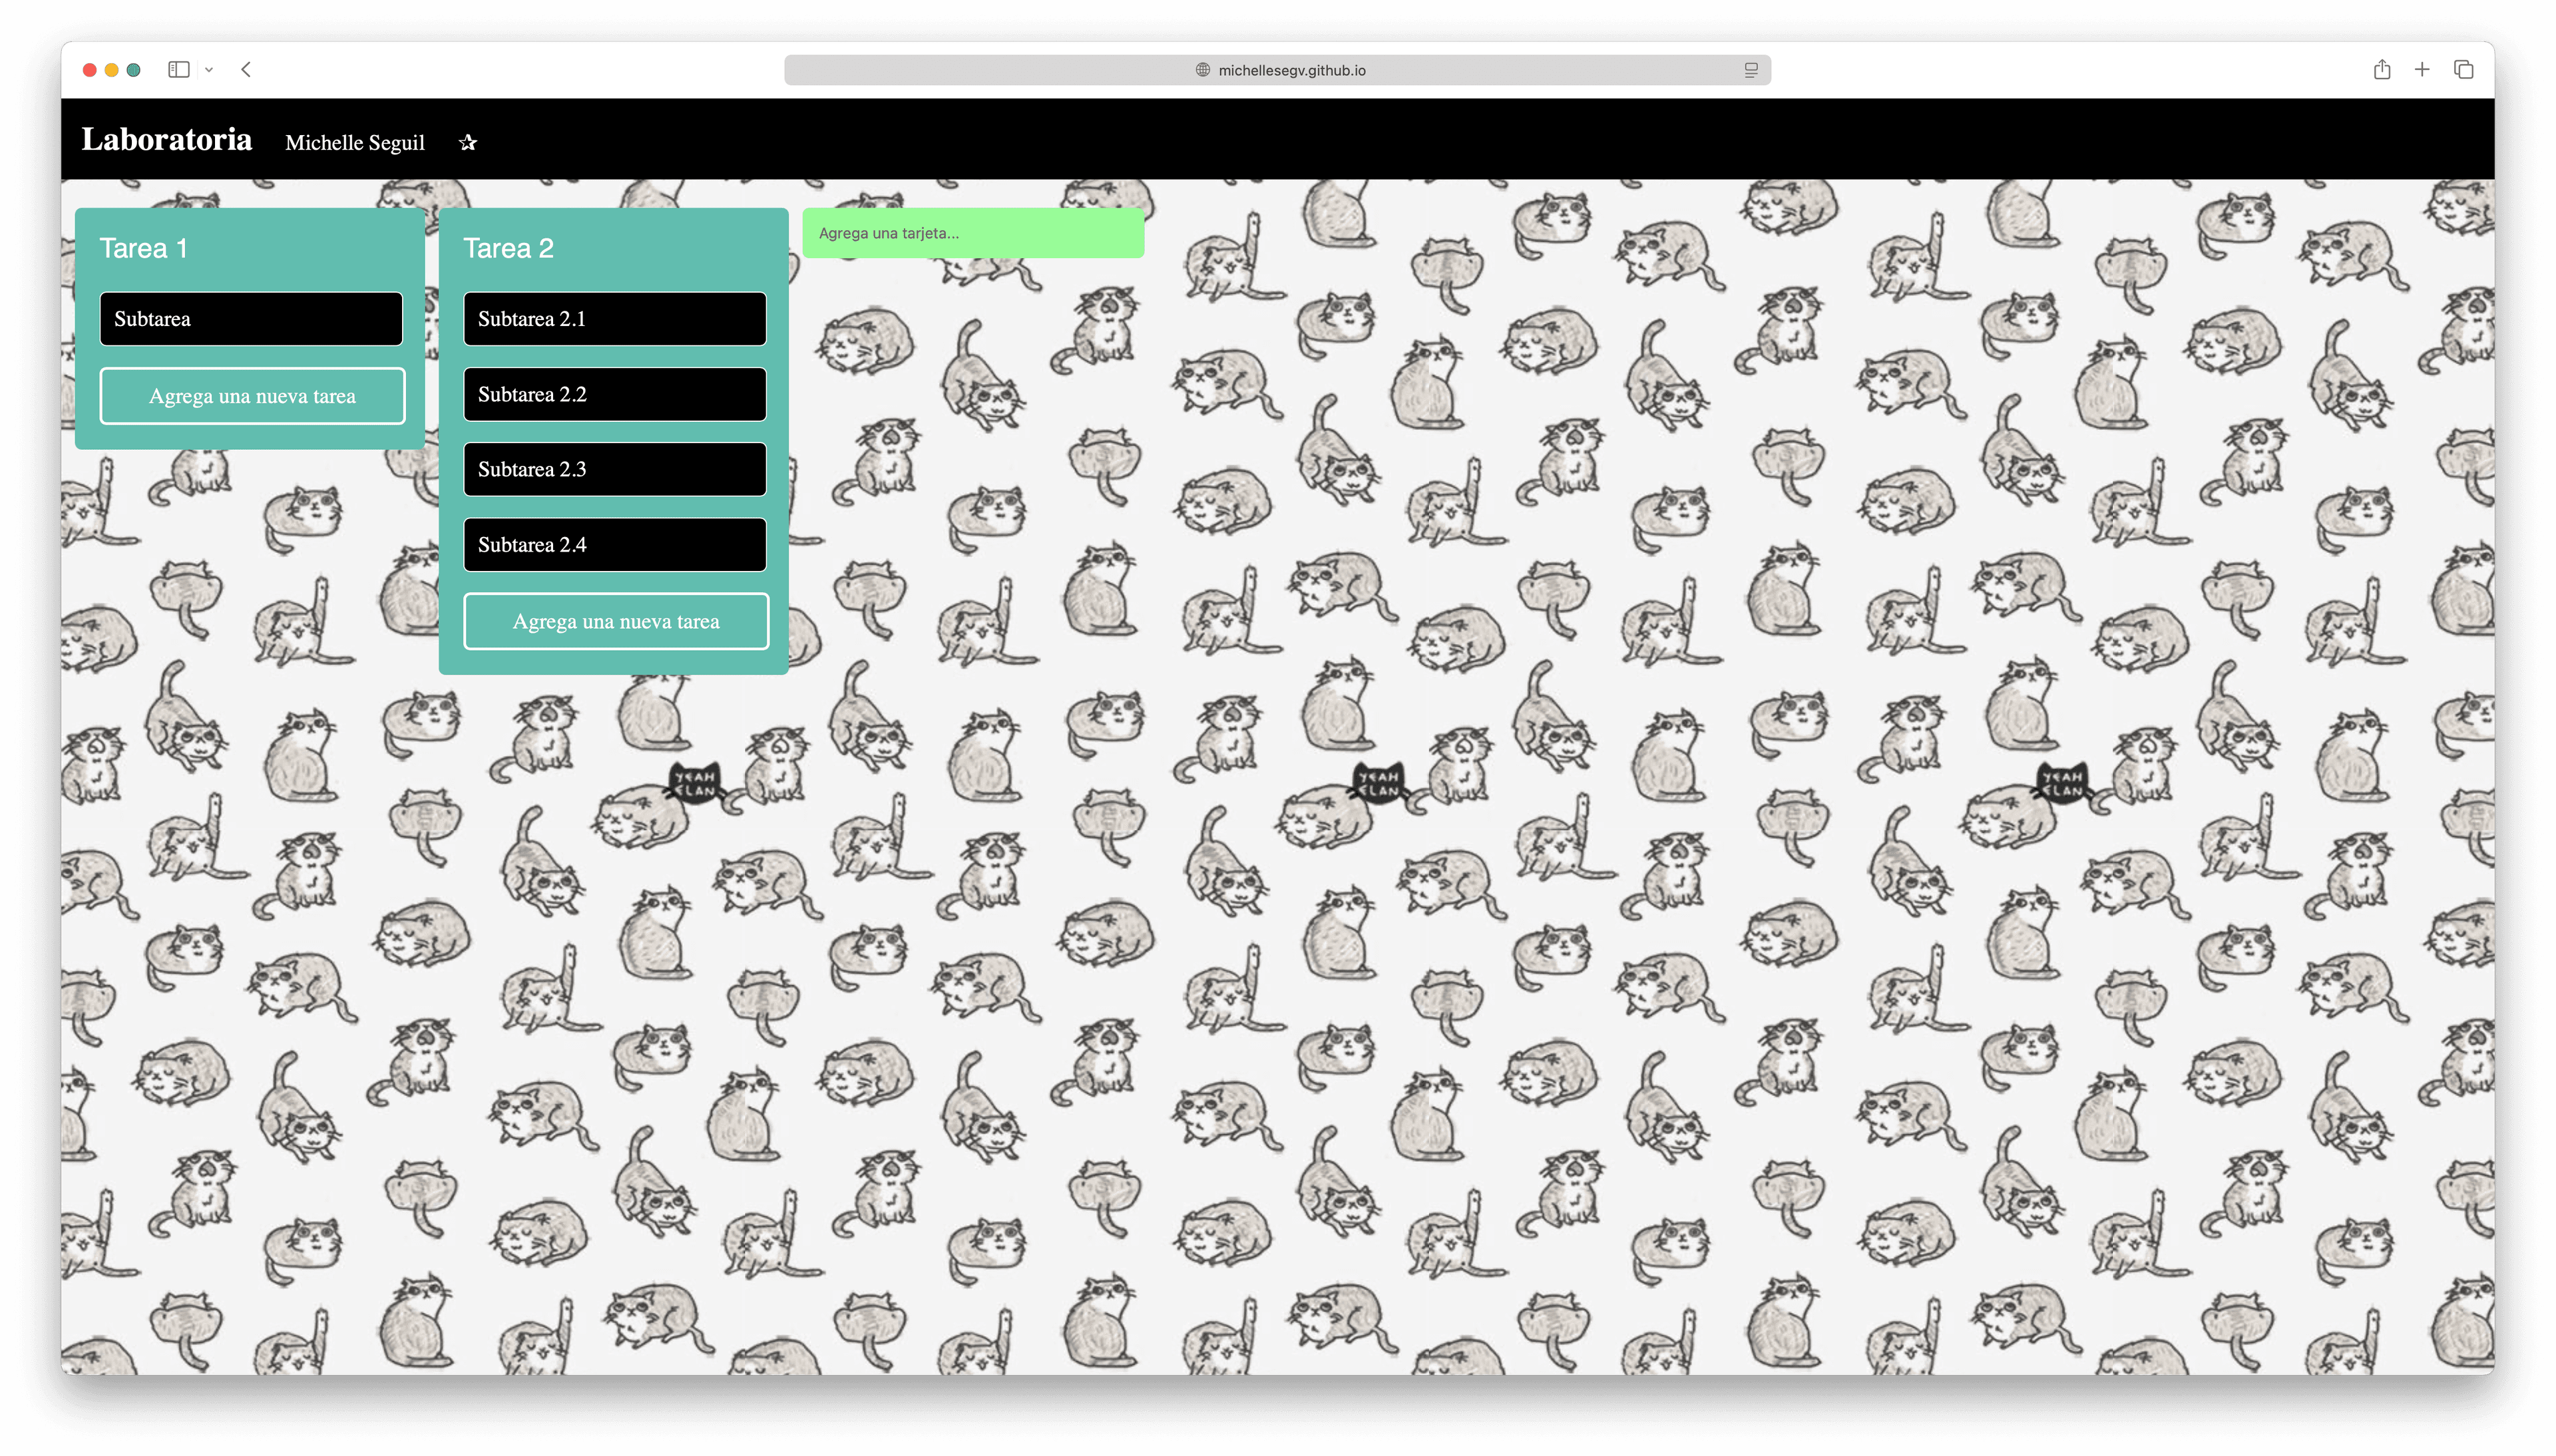Image resolution: width=2556 pixels, height=1456 pixels.
Task: Click the Reader view icon in address bar
Action: pyautogui.click(x=1751, y=70)
